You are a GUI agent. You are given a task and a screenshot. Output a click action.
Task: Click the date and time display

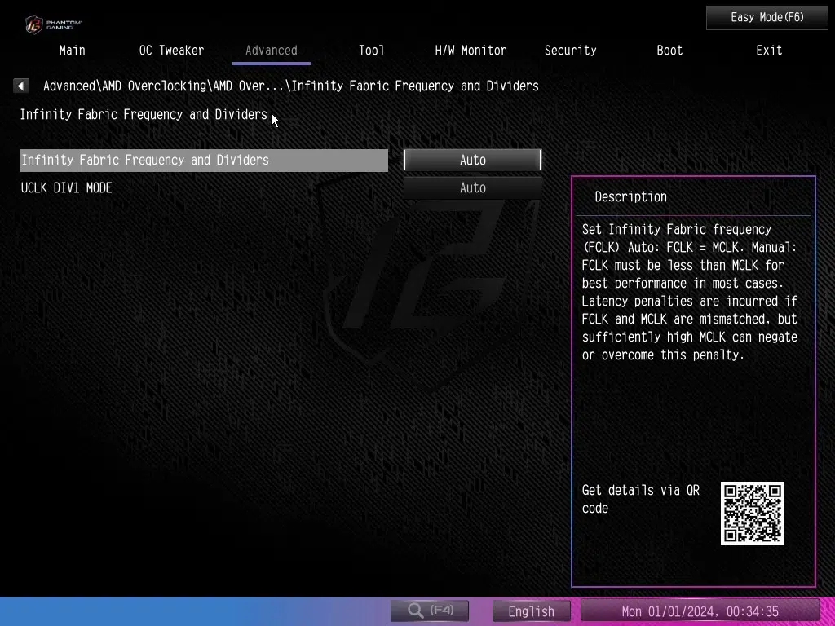coord(700,611)
